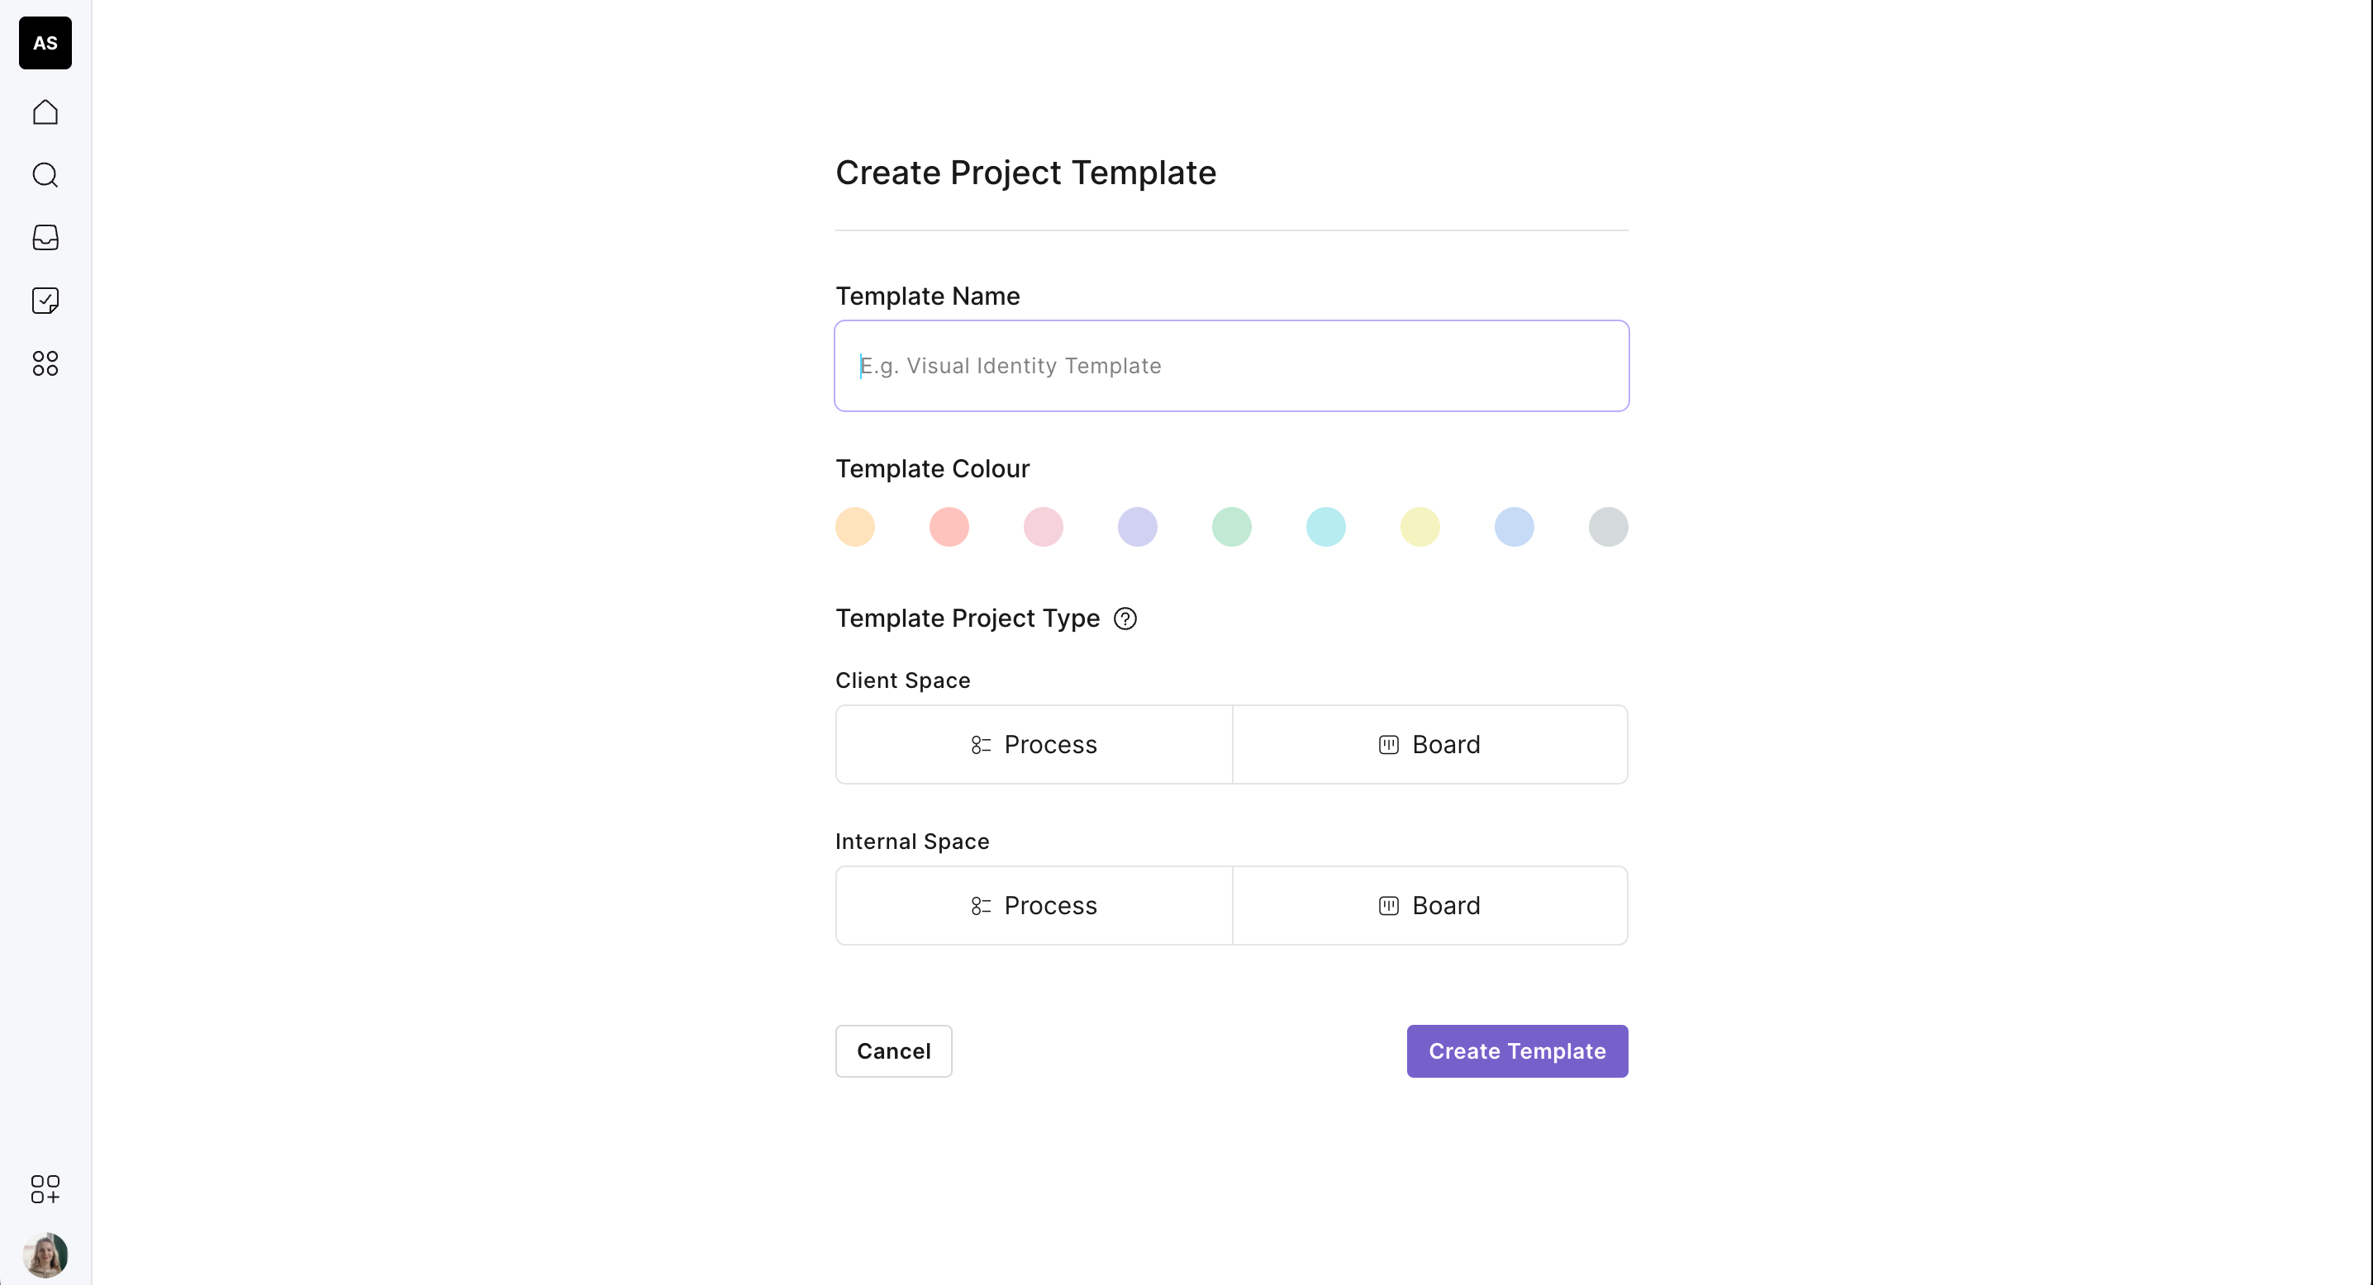This screenshot has height=1285, width=2373.
Task: Show Template Project Type help tooltip
Action: pyautogui.click(x=1125, y=619)
